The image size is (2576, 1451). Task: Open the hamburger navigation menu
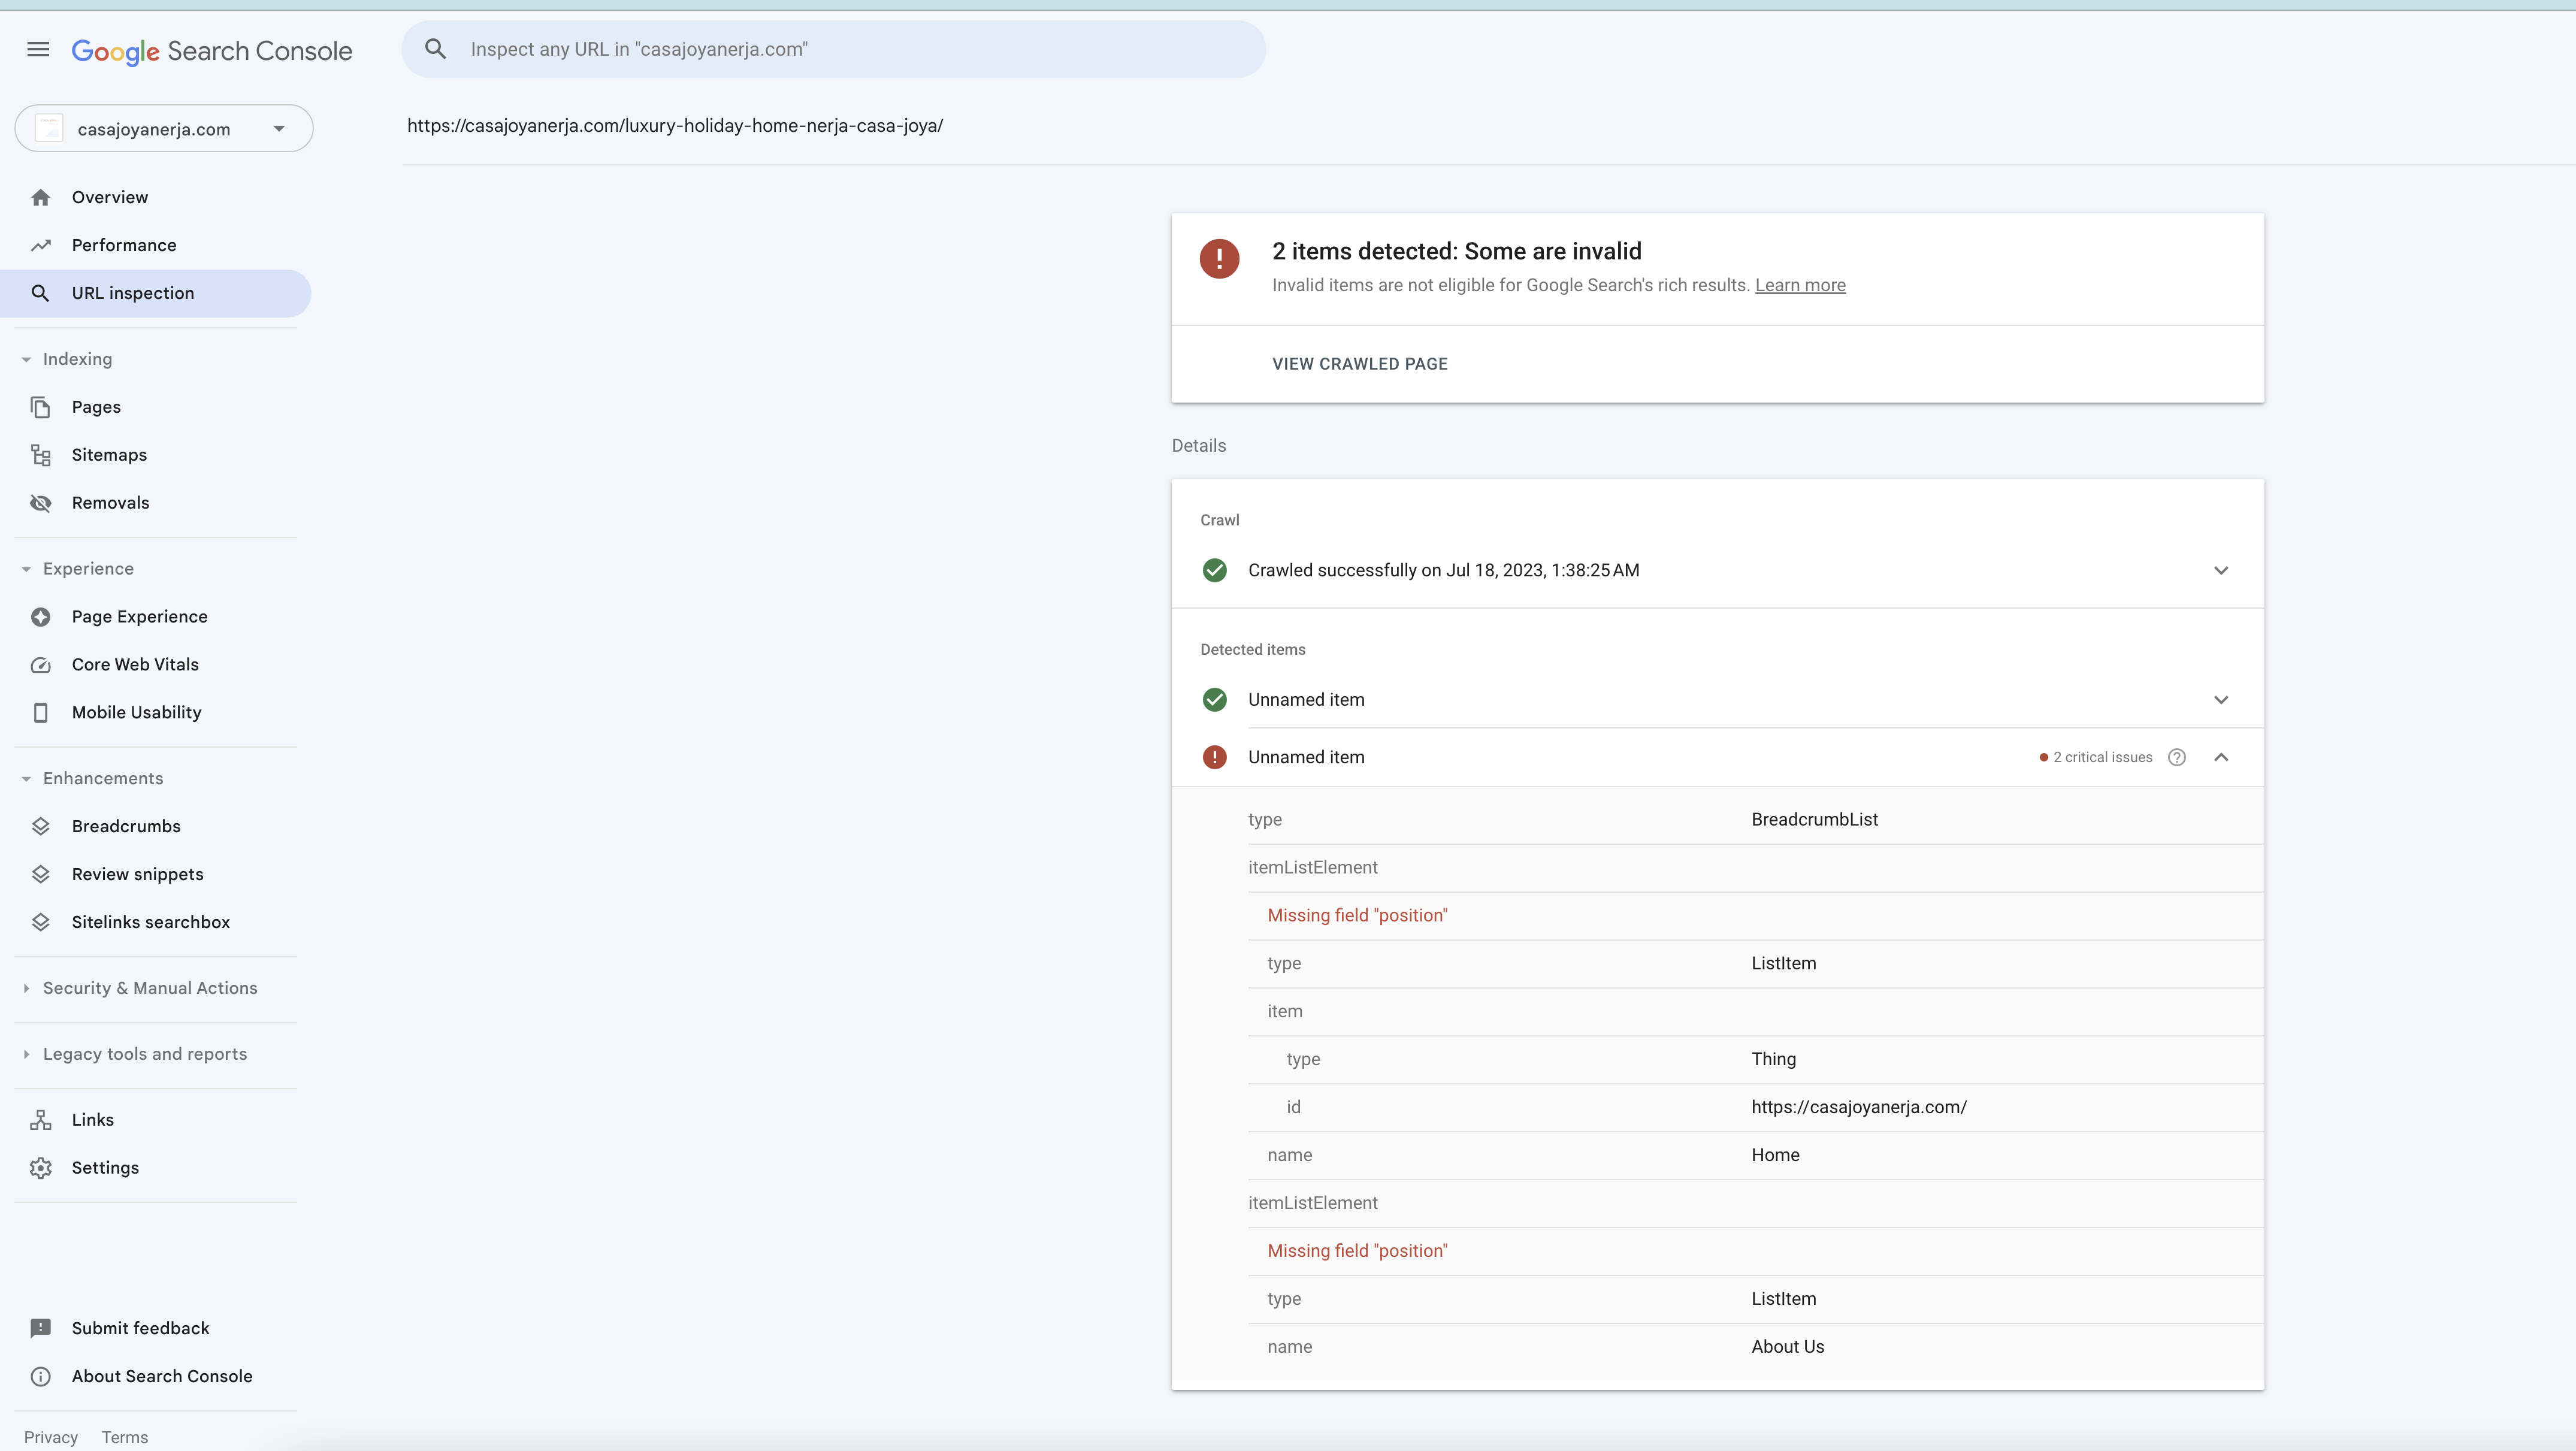[38, 49]
